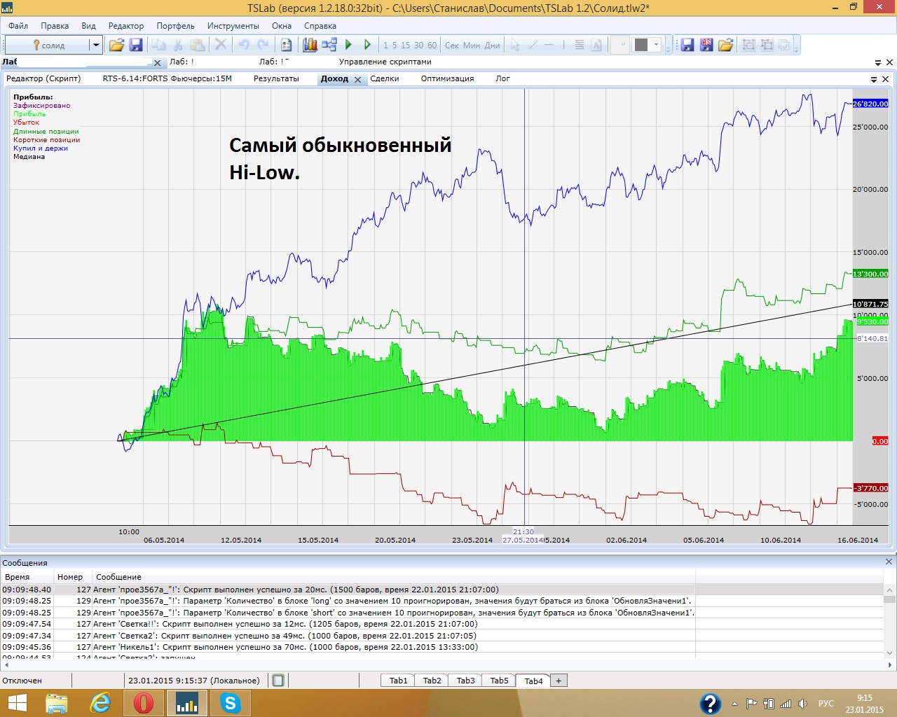The width and height of the screenshot is (897, 717).
Task: Set interval to 1 minute
Action: click(x=385, y=45)
